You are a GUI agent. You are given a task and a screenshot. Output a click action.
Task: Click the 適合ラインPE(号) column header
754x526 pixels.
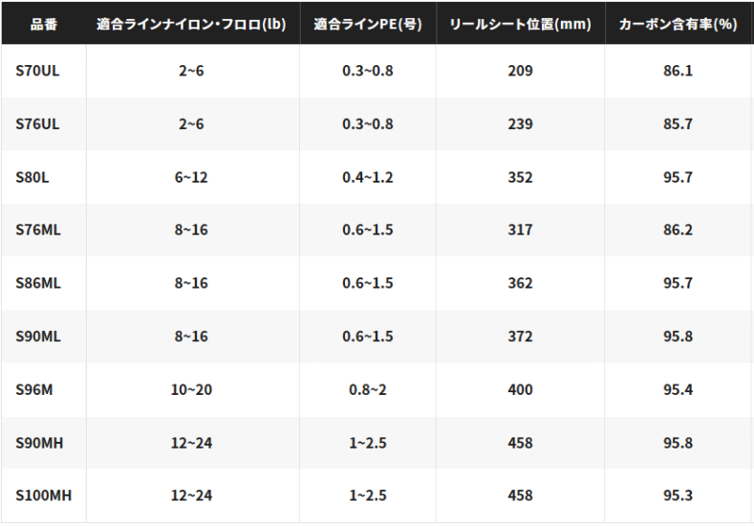coord(368,24)
